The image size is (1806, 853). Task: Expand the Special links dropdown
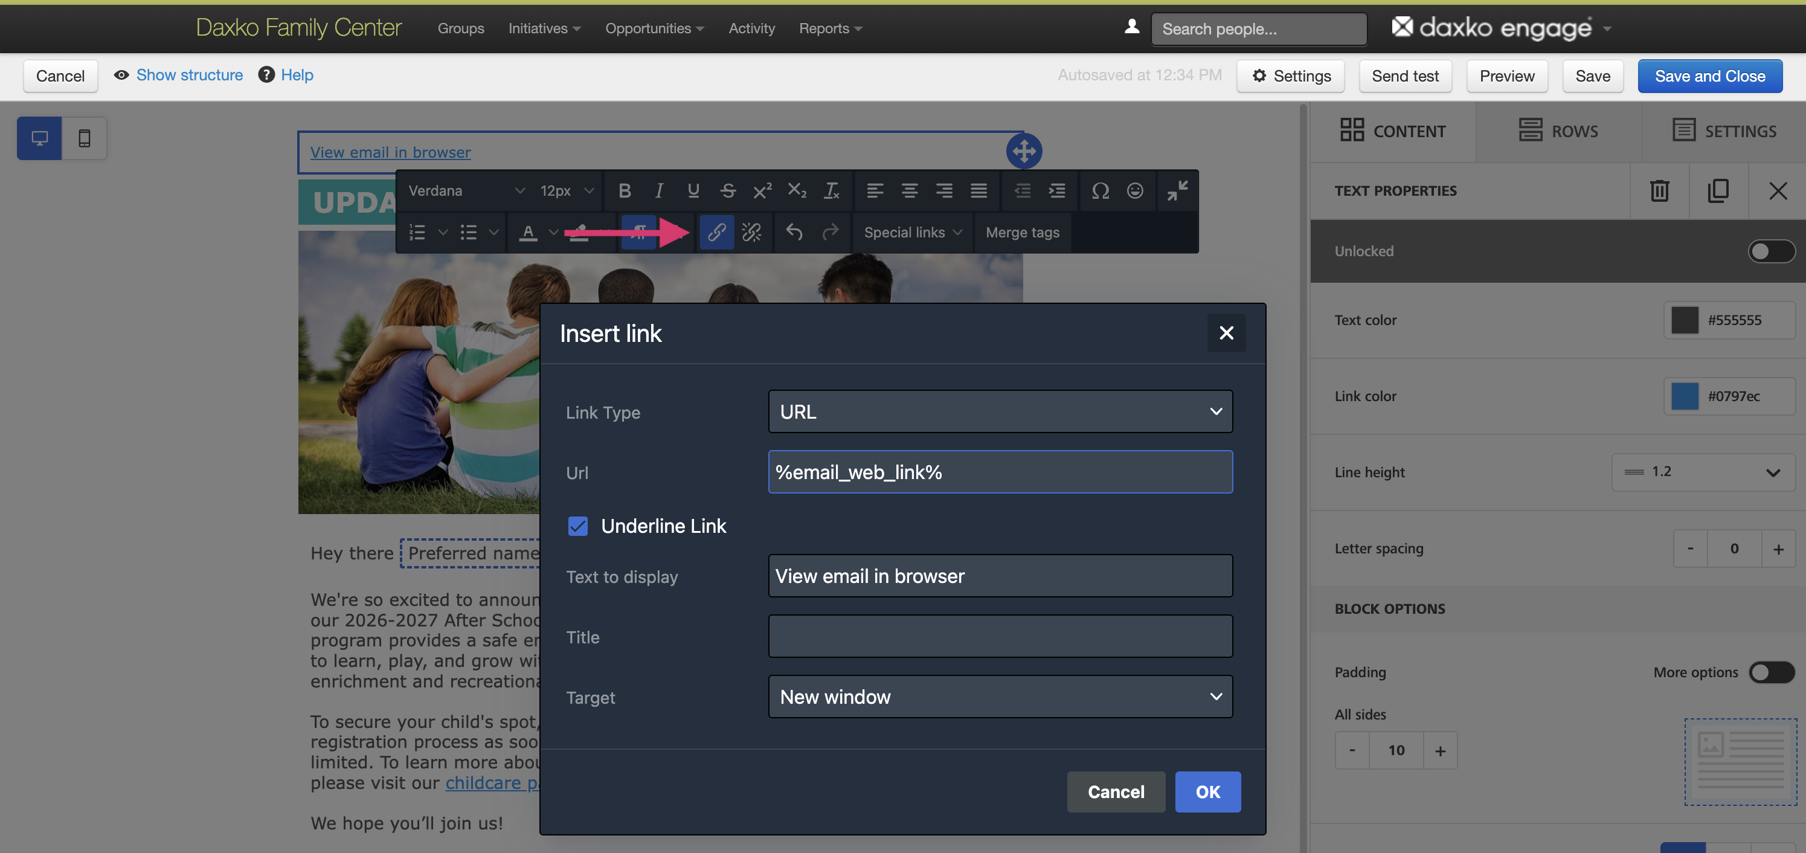tap(912, 232)
